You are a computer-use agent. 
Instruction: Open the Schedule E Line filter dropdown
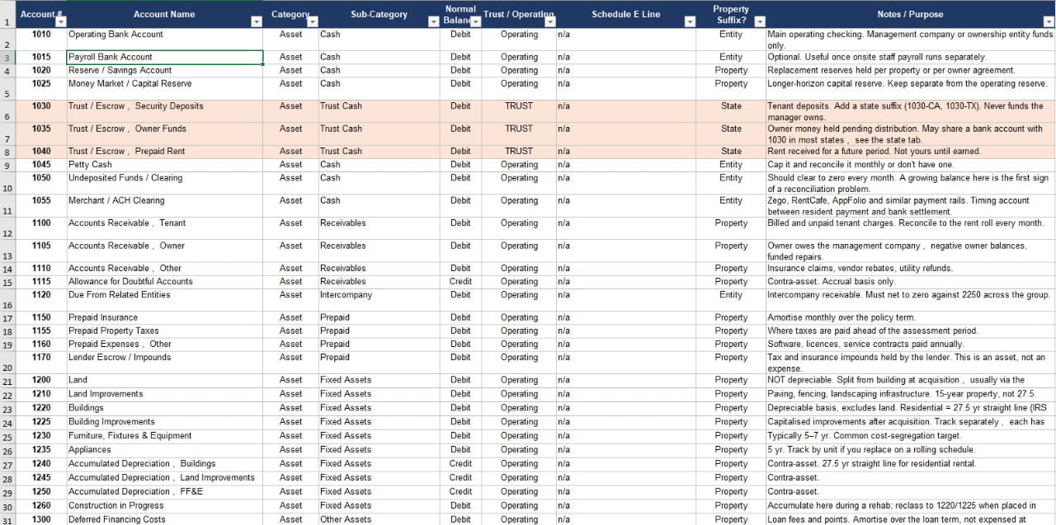pos(690,21)
